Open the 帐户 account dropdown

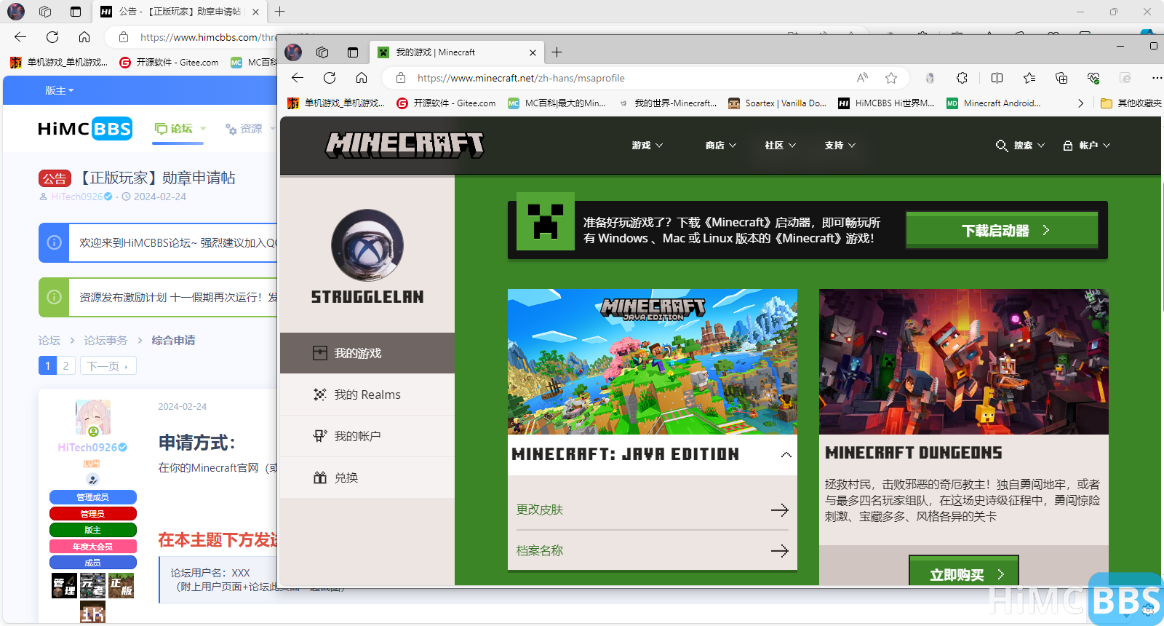point(1087,146)
